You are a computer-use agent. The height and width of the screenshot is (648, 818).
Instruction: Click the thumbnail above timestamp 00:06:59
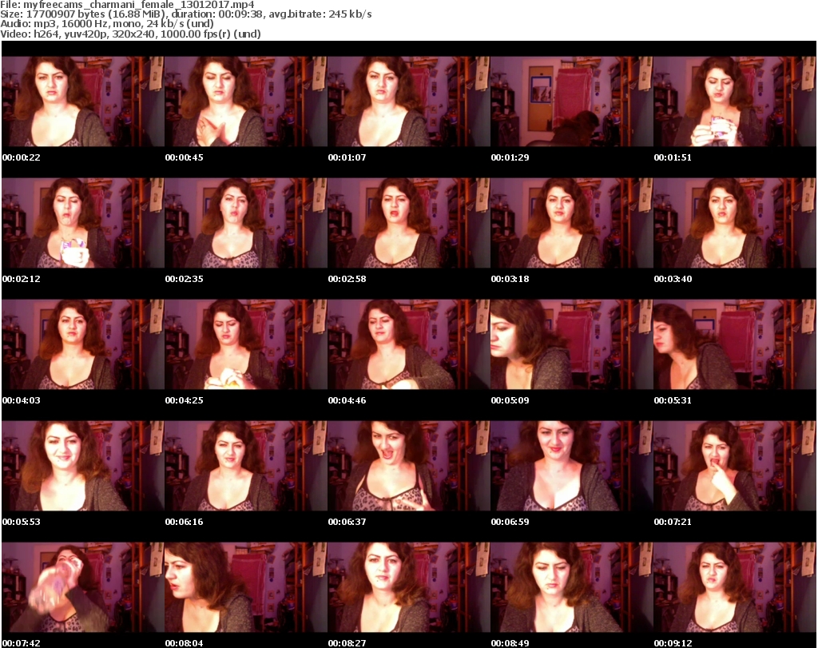point(572,466)
